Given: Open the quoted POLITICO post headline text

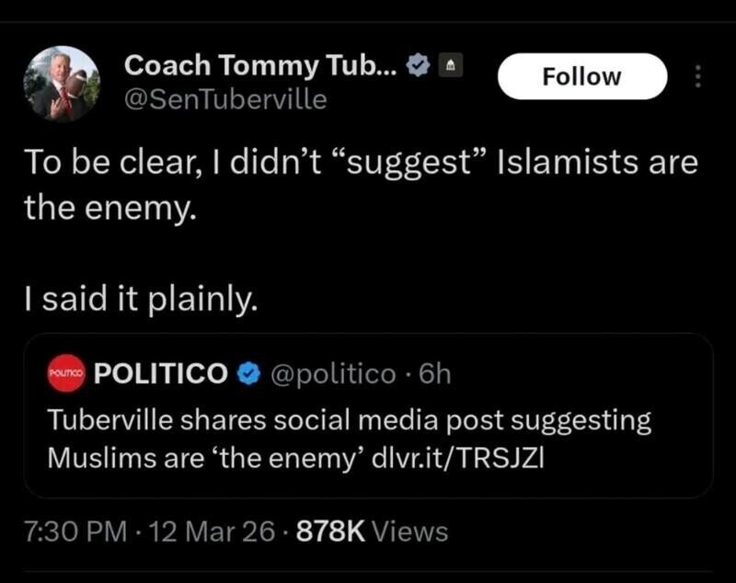Looking at the screenshot, I should tap(350, 421).
